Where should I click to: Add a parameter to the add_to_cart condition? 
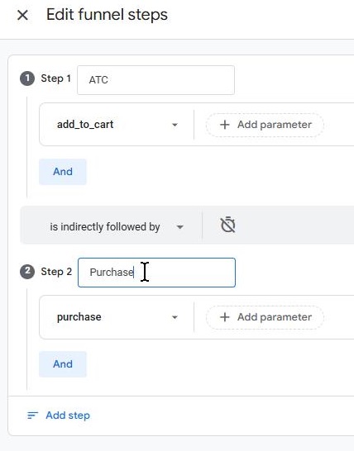265,125
